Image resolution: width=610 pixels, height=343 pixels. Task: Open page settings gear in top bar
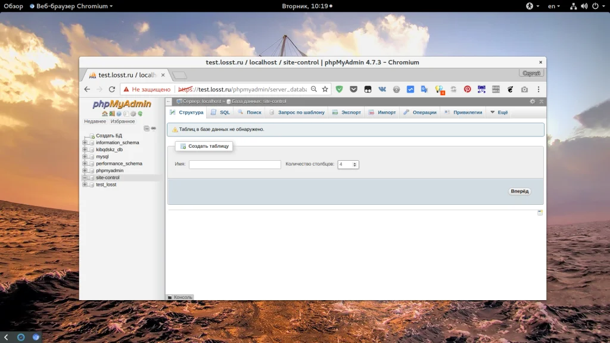[533, 101]
